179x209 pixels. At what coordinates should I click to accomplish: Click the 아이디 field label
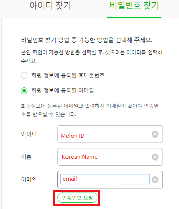tap(29, 134)
